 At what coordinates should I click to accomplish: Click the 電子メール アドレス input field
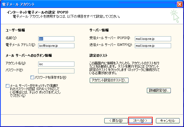[x=56, y=46]
